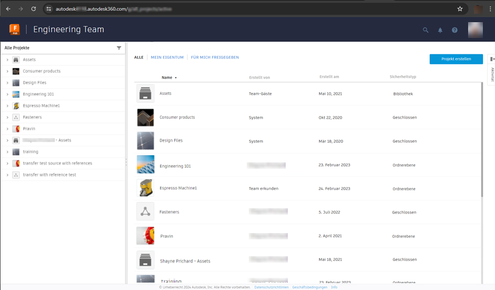Viewport: 495px width, 290px height.
Task: Click the project list vertical scrollbar
Action: [x=482, y=139]
